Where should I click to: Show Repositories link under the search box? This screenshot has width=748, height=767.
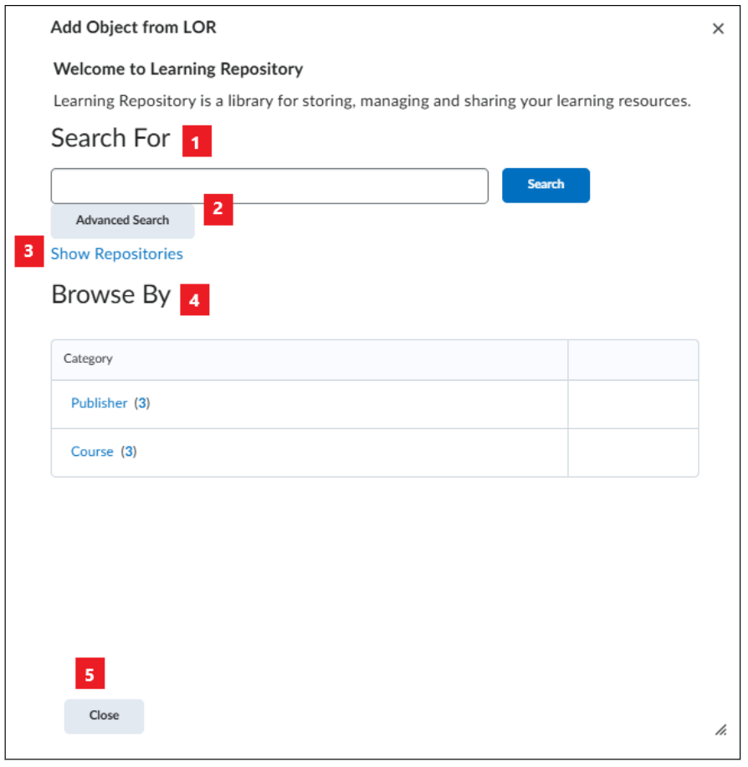click(x=116, y=254)
